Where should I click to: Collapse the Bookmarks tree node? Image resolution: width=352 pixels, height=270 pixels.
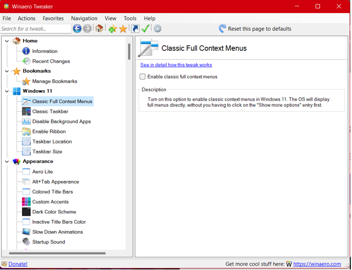(7, 71)
